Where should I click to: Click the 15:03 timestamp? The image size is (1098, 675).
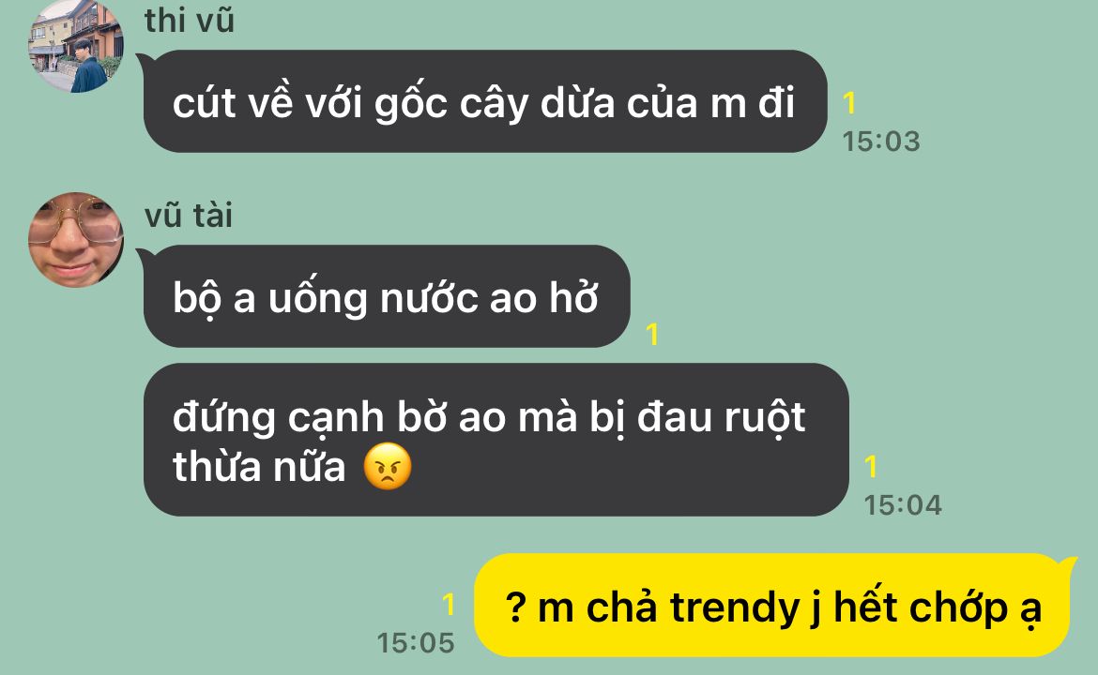point(881,142)
